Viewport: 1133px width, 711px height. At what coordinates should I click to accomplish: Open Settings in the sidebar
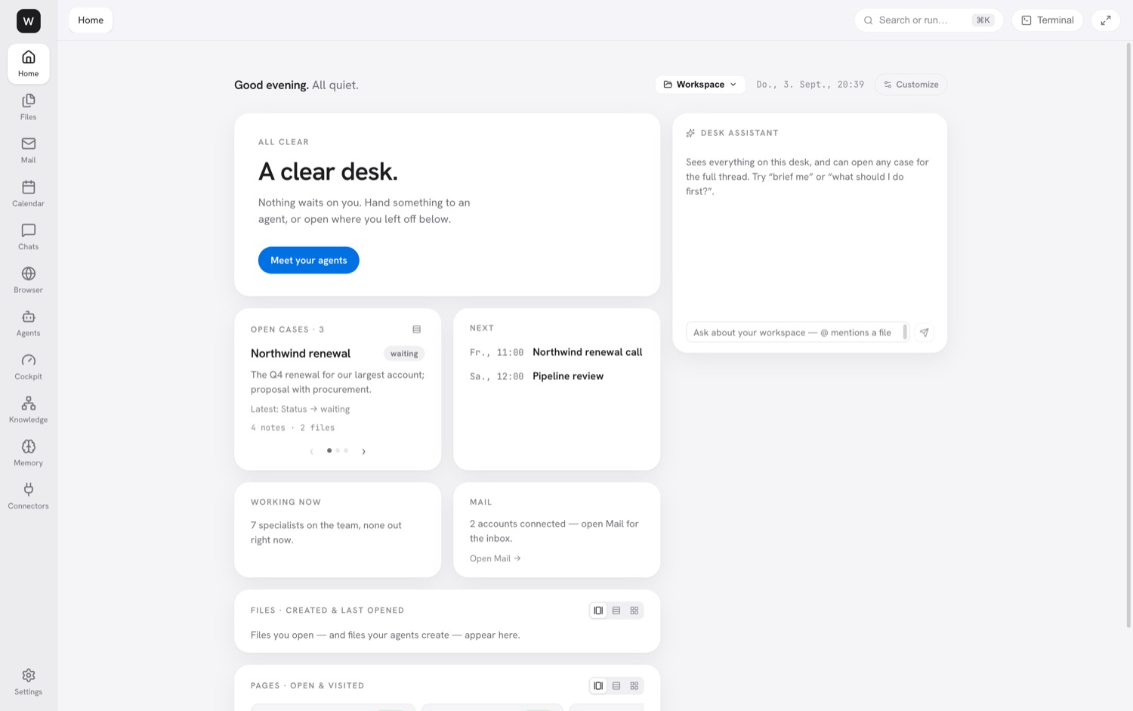coord(28,682)
